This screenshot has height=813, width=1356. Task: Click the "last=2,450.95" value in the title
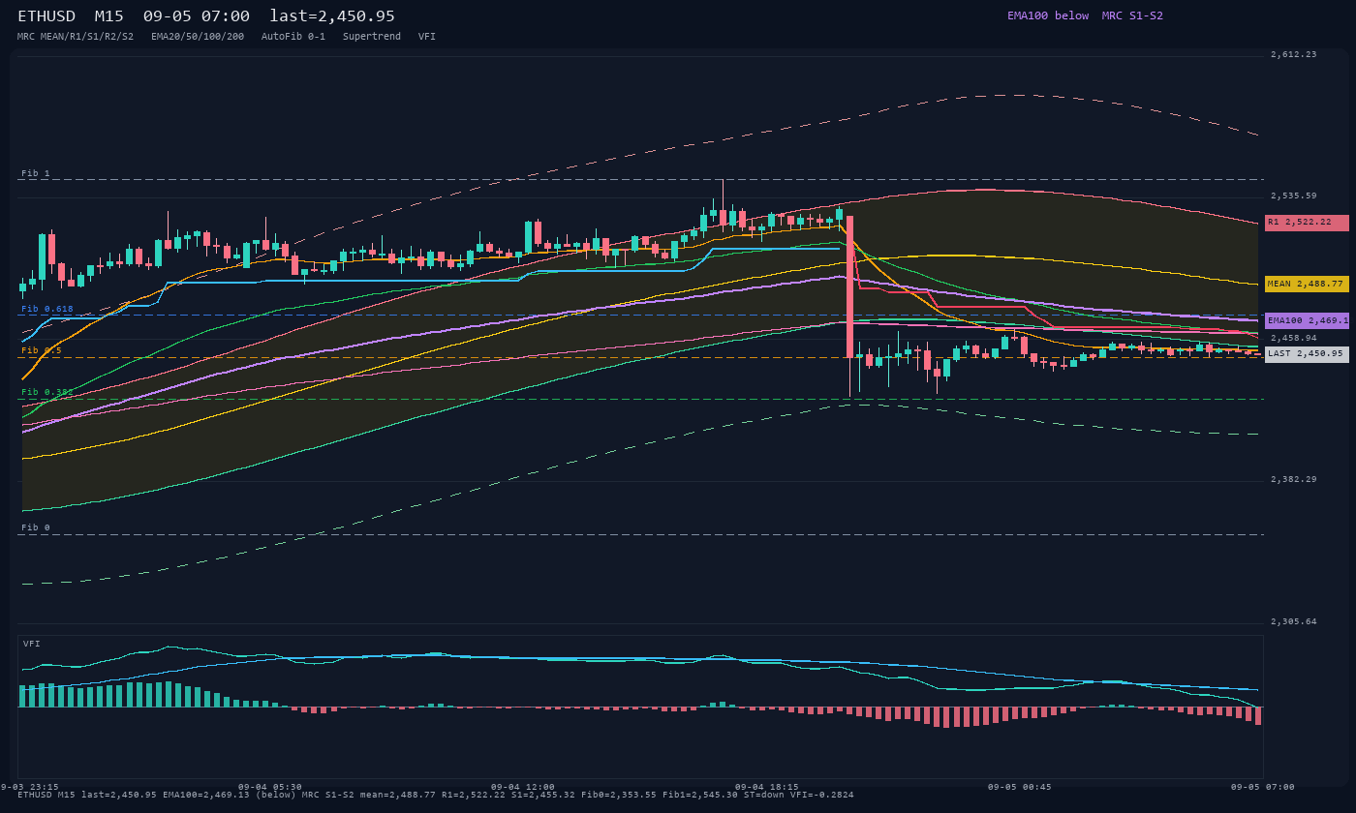point(332,16)
